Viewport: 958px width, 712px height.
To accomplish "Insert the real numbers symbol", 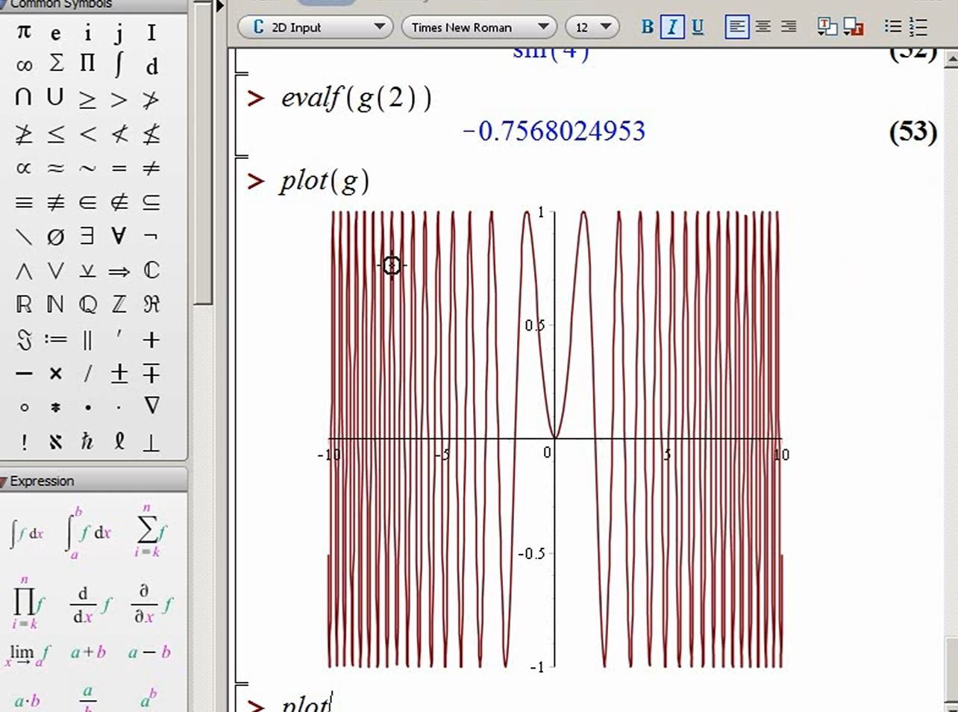I will point(24,305).
